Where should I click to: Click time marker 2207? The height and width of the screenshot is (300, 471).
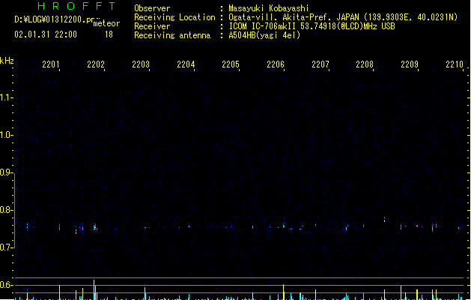click(x=320, y=64)
